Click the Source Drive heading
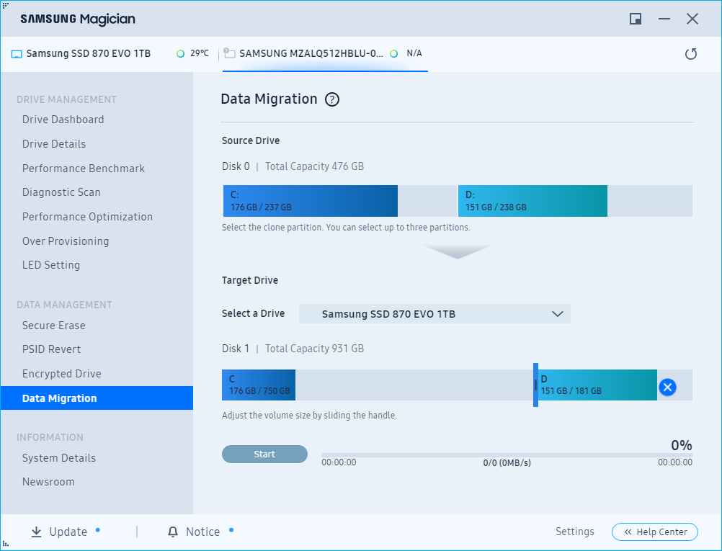The height and width of the screenshot is (551, 722). pyautogui.click(x=251, y=141)
